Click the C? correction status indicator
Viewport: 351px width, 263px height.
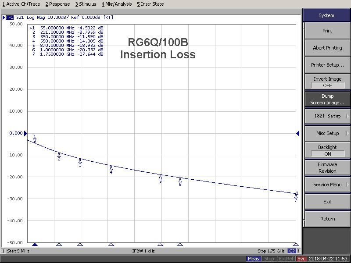click(292, 251)
